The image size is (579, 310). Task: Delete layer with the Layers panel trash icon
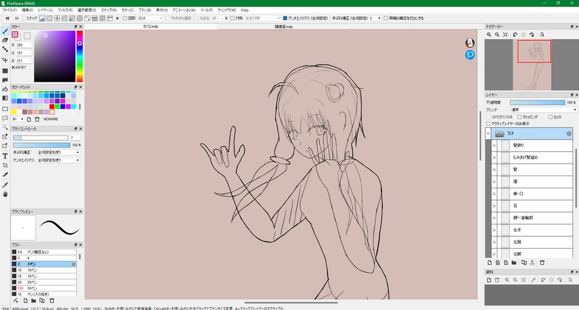[542, 262]
